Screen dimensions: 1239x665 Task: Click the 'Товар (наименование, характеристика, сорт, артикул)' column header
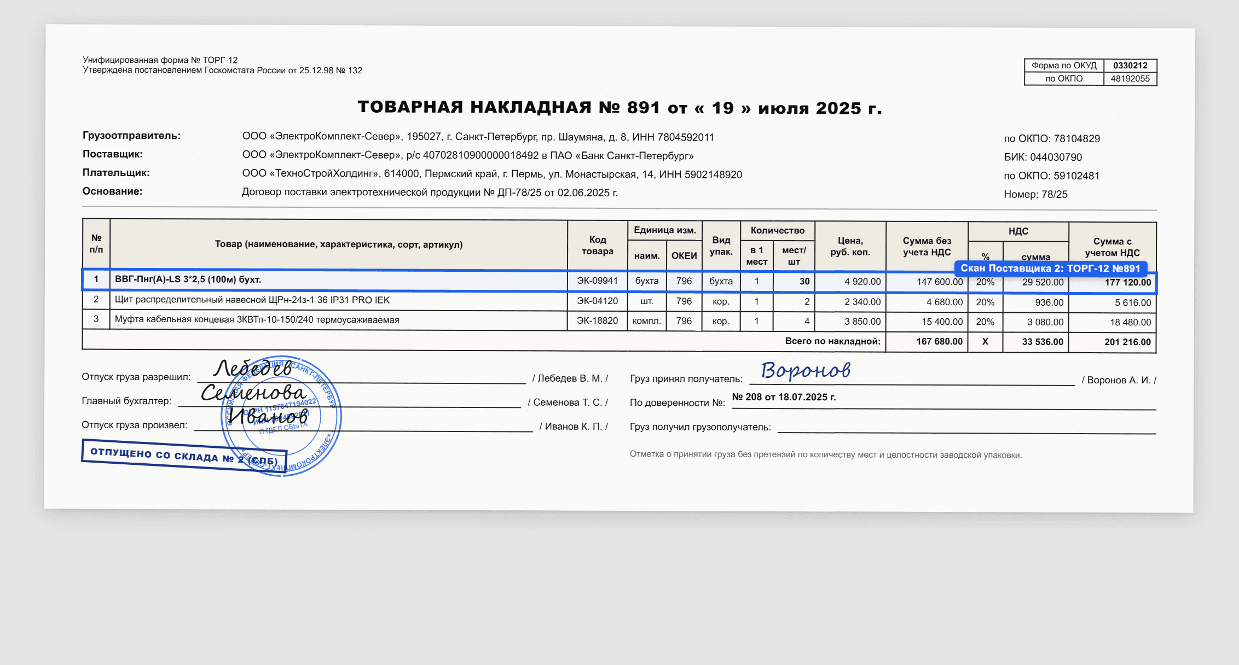tap(338, 244)
